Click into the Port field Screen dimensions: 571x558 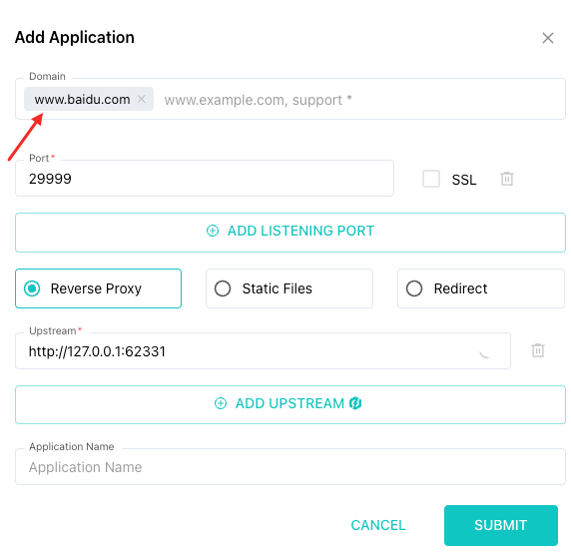click(x=205, y=179)
